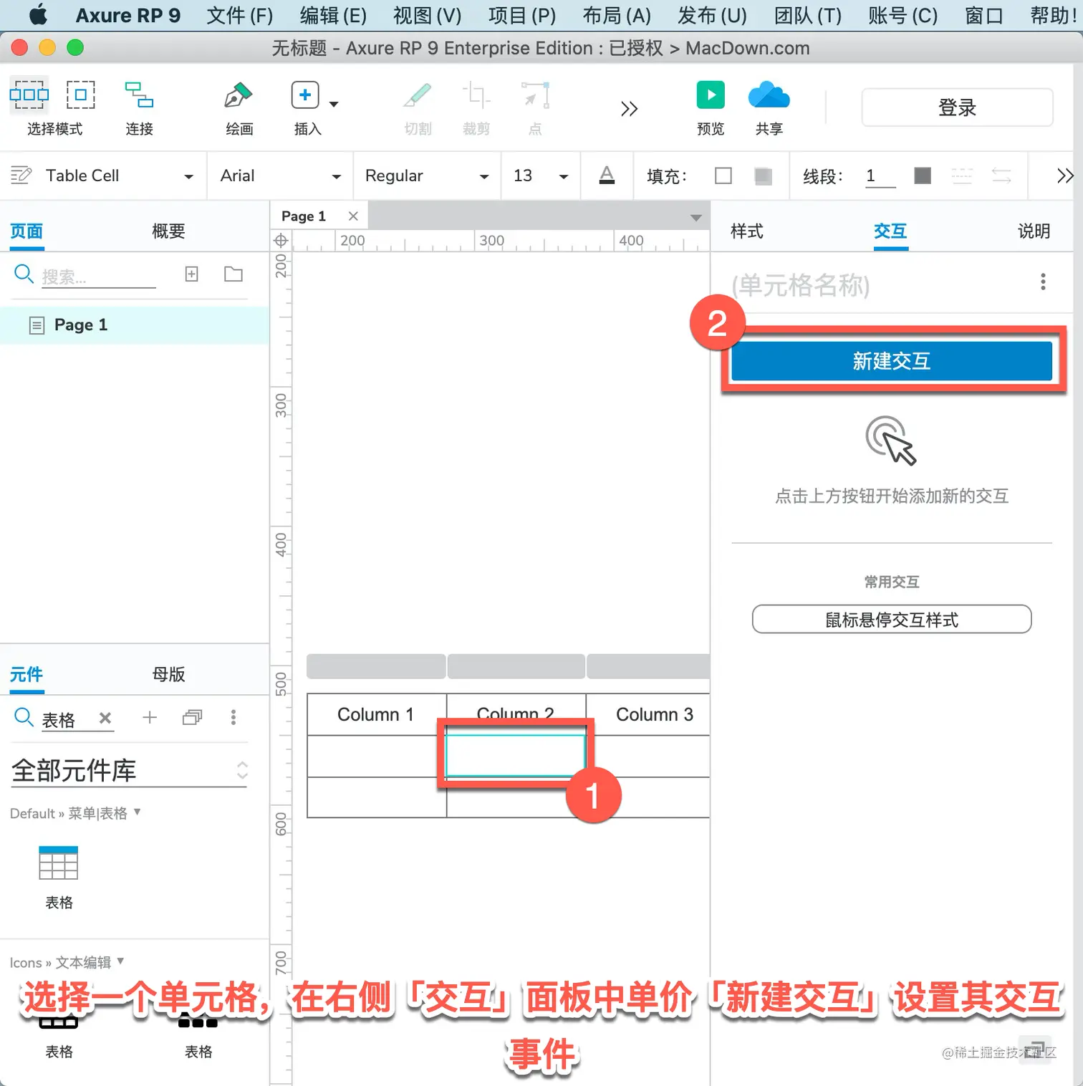Viewport: 1083px width, 1086px height.
Task: Click the 点 connection point tool
Action: click(x=535, y=95)
